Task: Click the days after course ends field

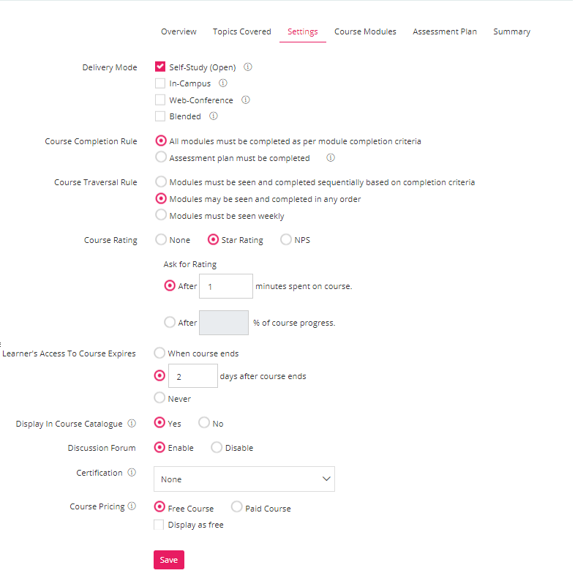Action: click(x=193, y=376)
